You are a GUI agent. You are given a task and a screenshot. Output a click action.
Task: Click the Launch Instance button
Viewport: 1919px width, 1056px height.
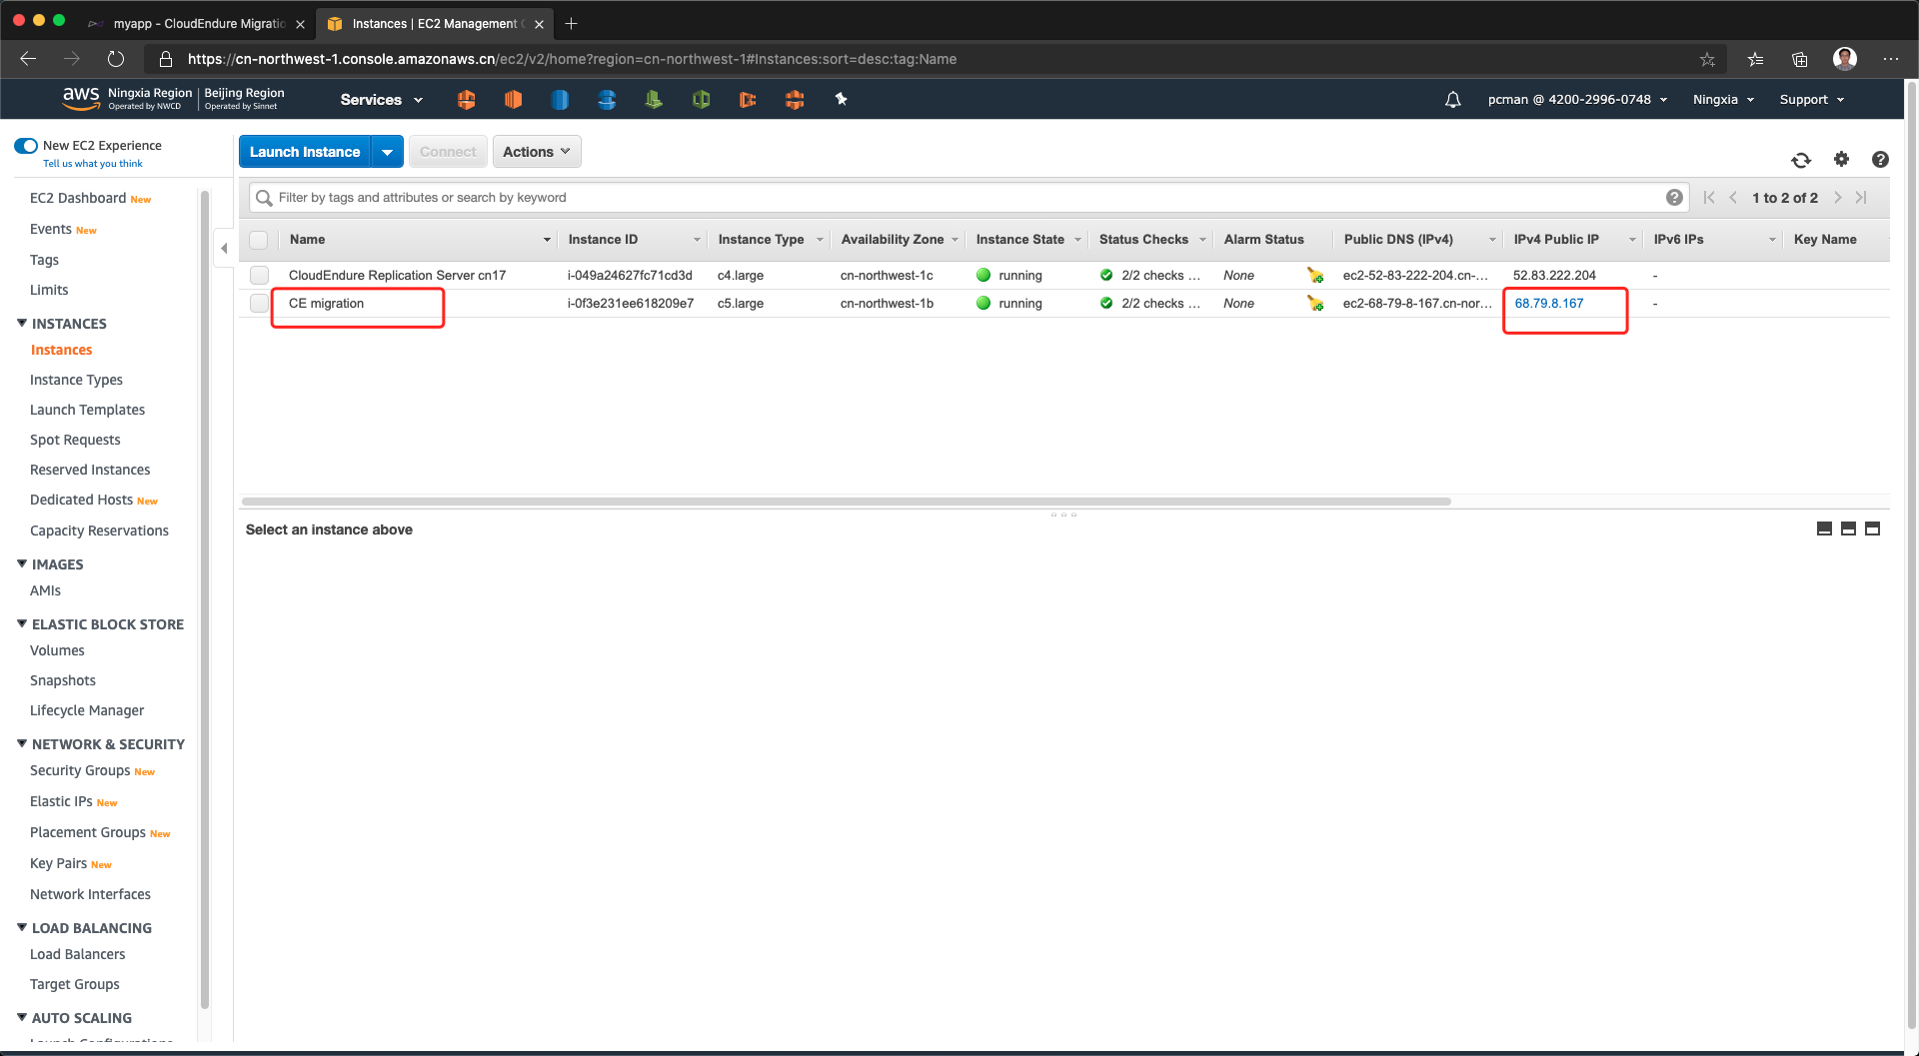(305, 152)
